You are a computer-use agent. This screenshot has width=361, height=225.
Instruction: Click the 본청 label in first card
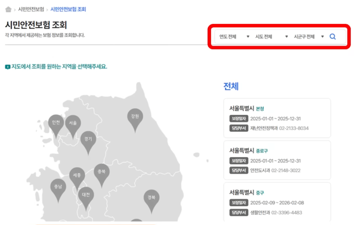[x=260, y=108]
